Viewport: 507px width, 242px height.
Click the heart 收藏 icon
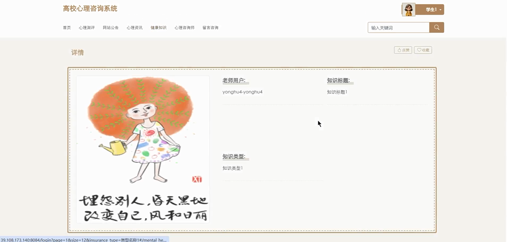(419, 50)
